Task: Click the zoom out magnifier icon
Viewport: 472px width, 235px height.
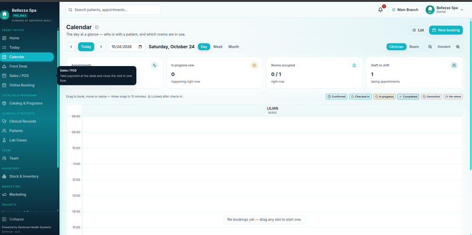Action: pos(430,47)
